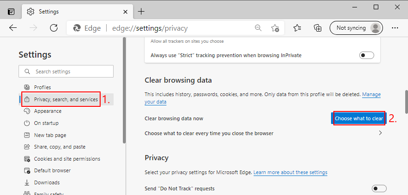Expand Choose what to clear on close
The width and height of the screenshot is (408, 195).
click(x=380, y=133)
